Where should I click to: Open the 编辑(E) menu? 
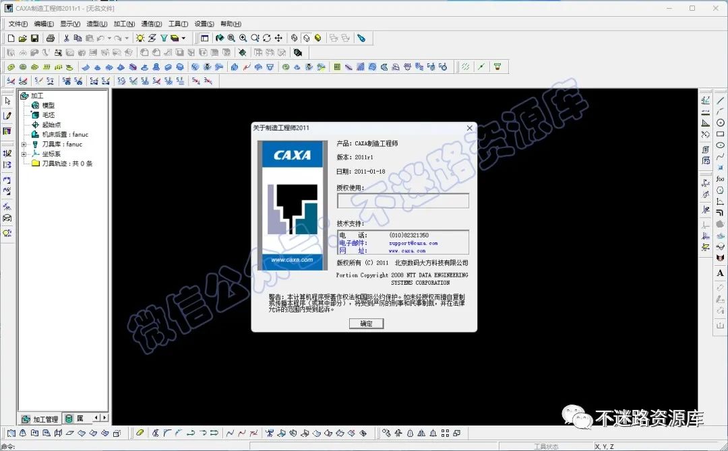44,24
